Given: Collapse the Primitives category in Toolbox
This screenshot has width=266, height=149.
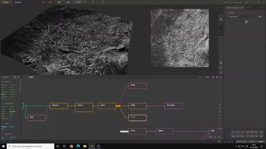Looking at the screenshot, I should 2,82.
